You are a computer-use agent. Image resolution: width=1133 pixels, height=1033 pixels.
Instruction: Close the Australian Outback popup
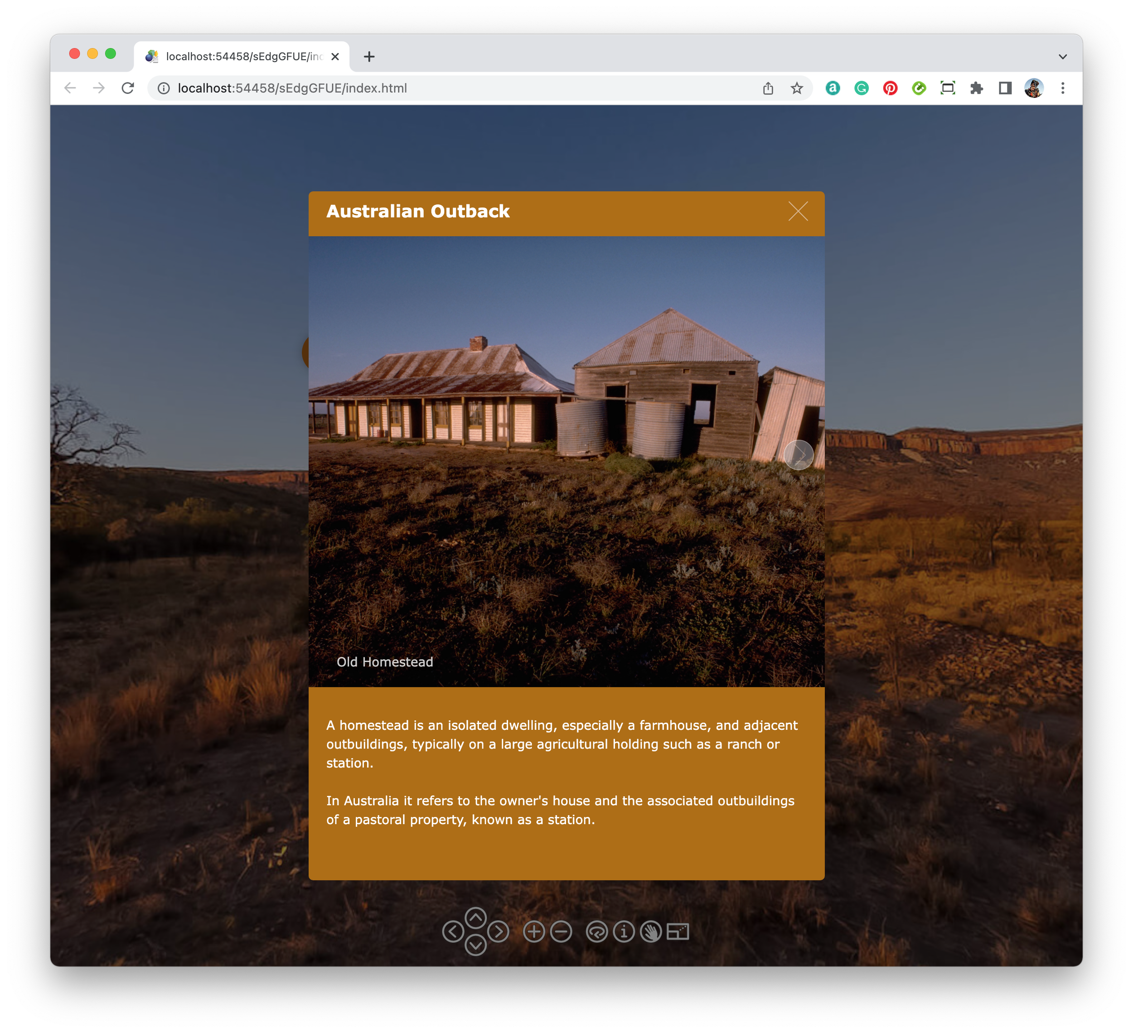(x=798, y=212)
